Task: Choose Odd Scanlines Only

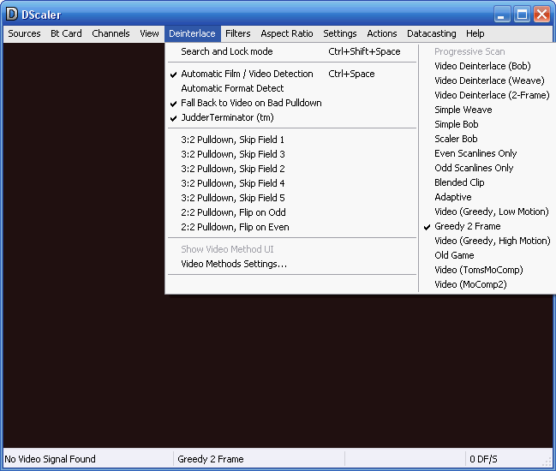Action: point(487,168)
